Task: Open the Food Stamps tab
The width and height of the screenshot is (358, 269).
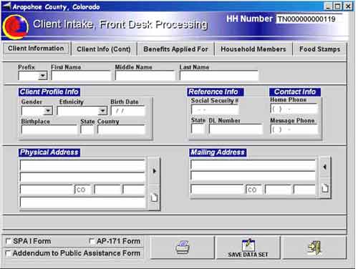Action: pos(319,49)
